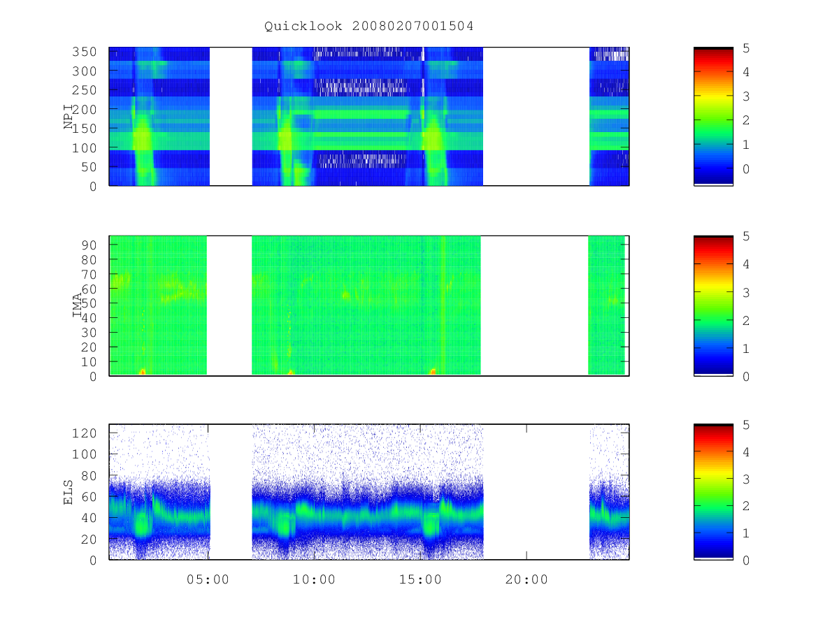Click the NPI data segment between 07:00 and 18:00
This screenshot has height=629, width=839.
[368, 116]
